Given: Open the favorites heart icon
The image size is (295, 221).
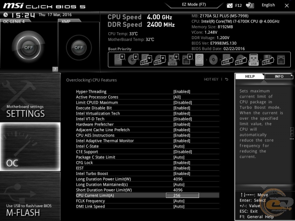Looking at the screenshot, I should (x=250, y=6).
